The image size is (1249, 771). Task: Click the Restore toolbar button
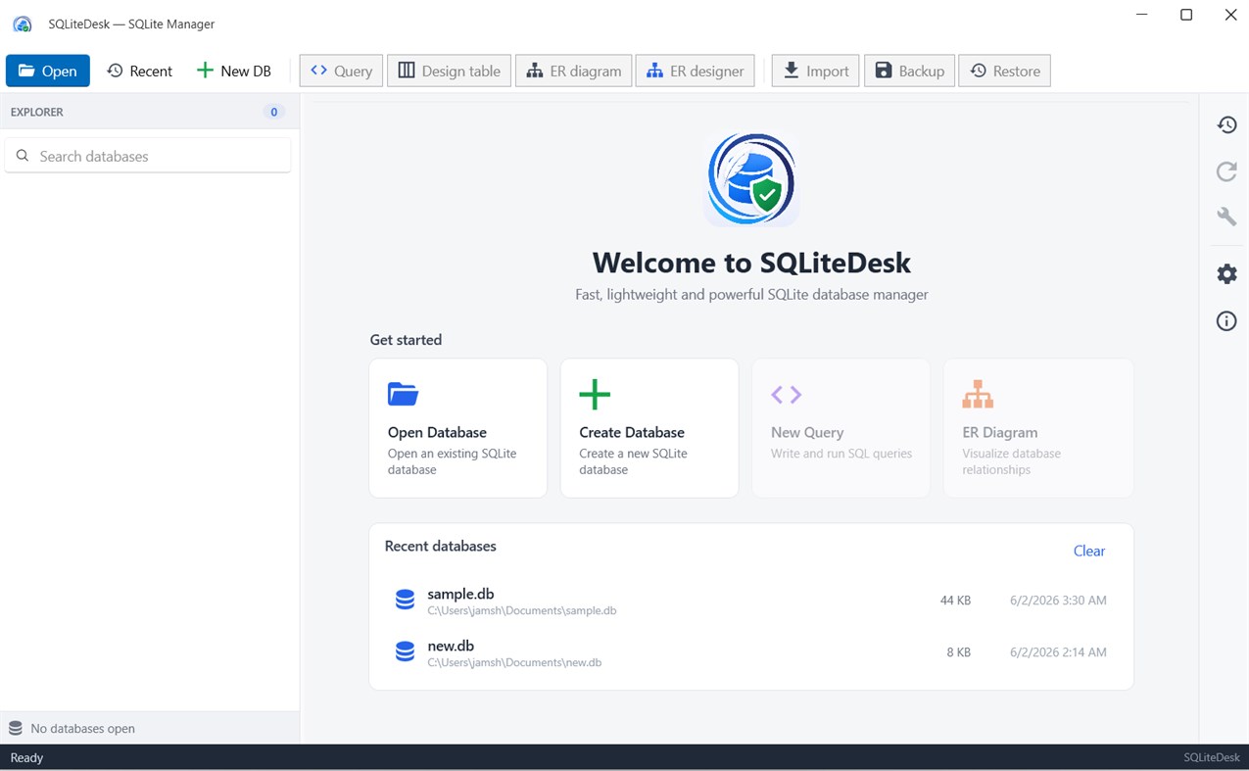(1004, 71)
